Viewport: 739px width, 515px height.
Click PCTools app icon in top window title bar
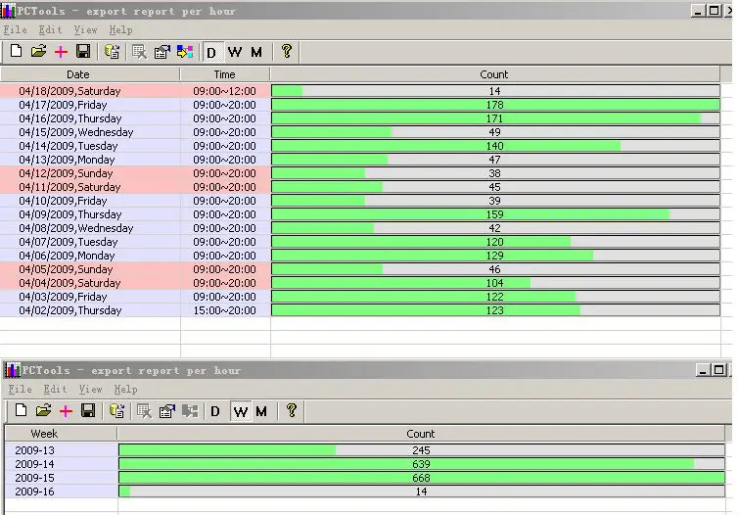click(x=8, y=11)
